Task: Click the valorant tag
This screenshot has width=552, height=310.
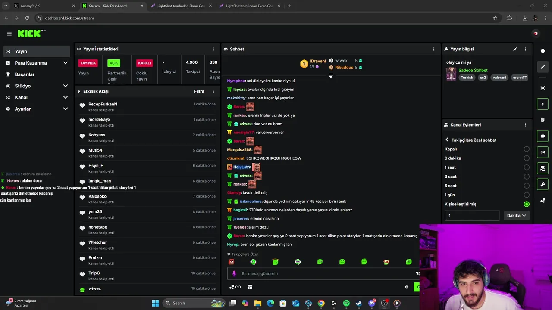Action: click(x=499, y=77)
